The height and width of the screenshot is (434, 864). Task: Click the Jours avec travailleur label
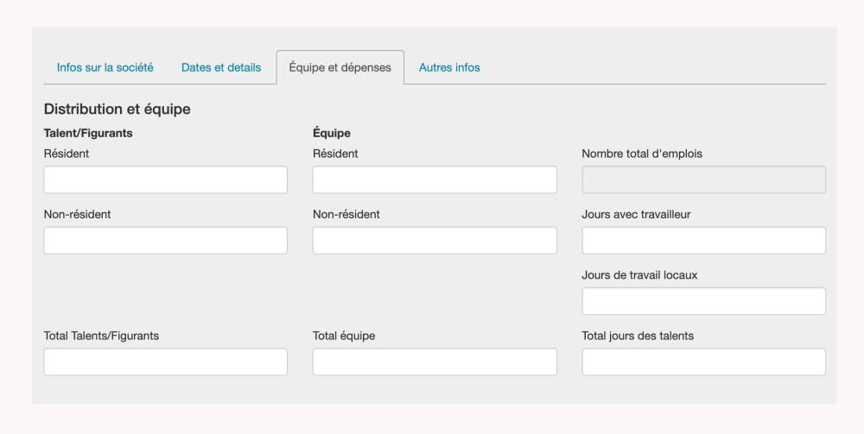(636, 215)
